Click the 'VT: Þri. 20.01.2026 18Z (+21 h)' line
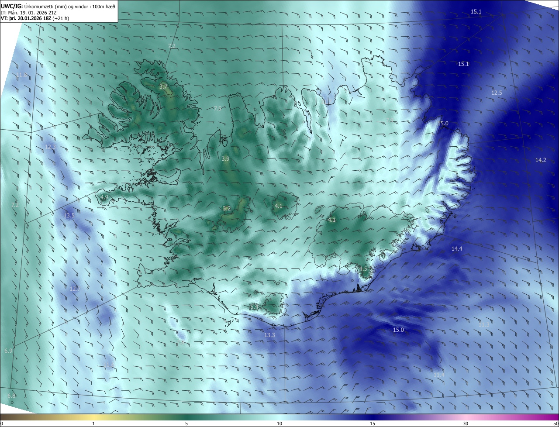Screen dimensions: 559x427 (x=35, y=19)
